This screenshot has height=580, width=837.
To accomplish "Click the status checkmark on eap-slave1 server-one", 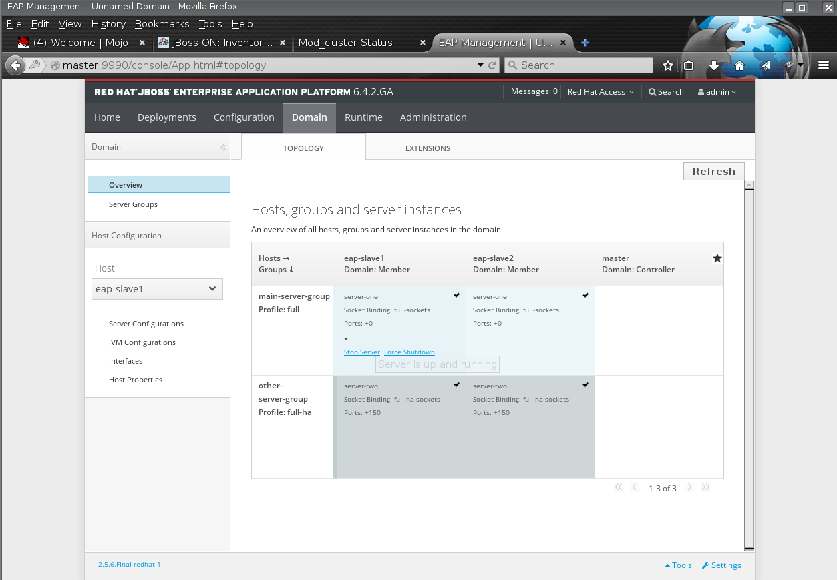I will (457, 295).
